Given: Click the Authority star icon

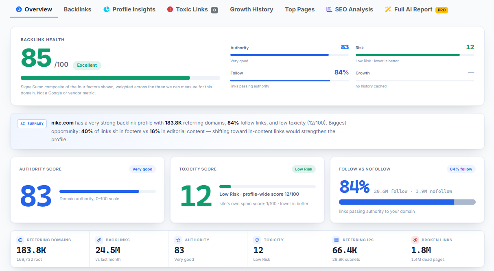Looking at the screenshot, I should coord(178,240).
